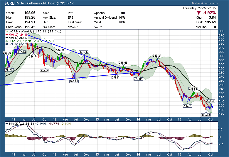229x157 pixels.
Task: Click the 203.68 recent high label
Action: [211, 101]
